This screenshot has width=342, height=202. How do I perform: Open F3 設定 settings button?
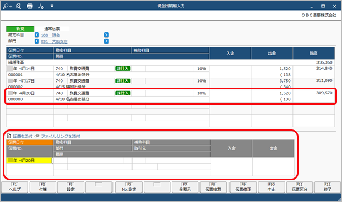[71, 187]
